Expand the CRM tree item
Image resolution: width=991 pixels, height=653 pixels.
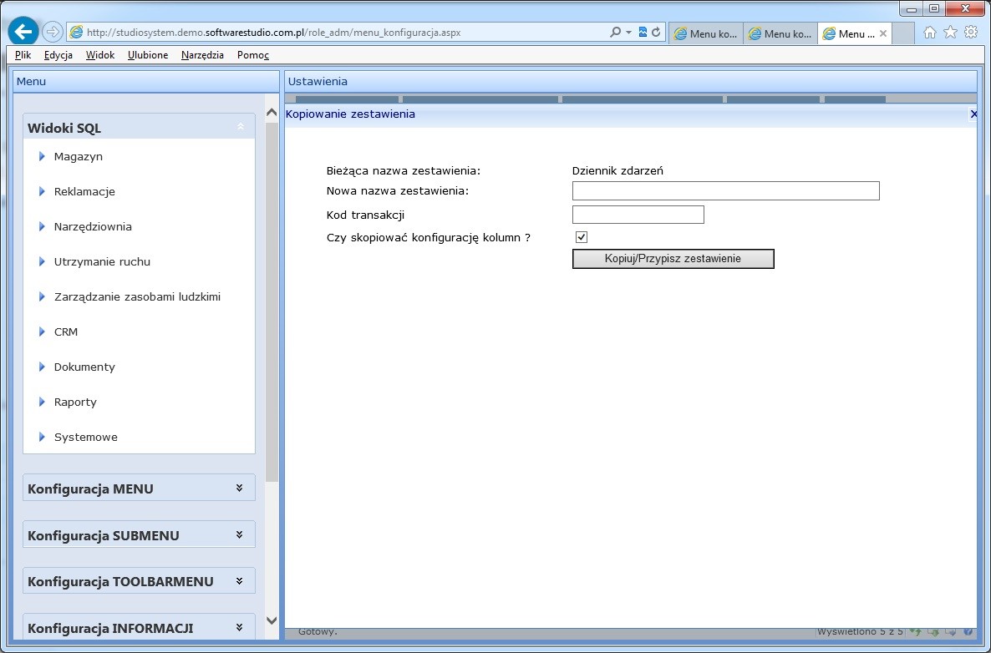42,332
